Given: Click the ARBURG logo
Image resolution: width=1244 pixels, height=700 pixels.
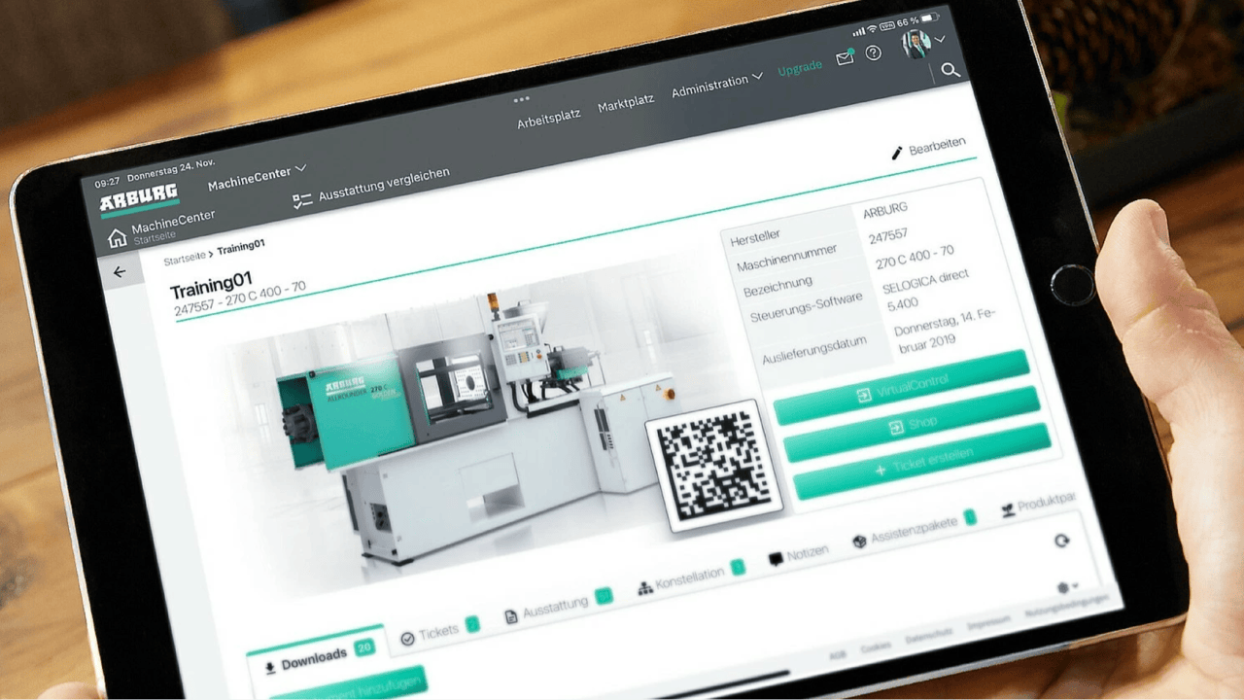Looking at the screenshot, I should click(x=139, y=201).
